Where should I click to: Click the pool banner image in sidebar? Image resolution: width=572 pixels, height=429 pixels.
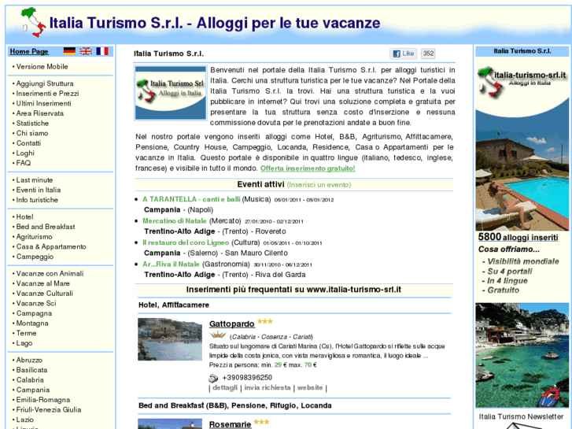point(522,144)
